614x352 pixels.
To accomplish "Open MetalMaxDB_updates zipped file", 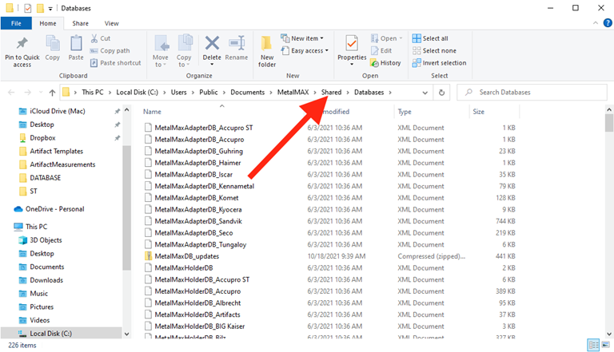I will coord(186,256).
